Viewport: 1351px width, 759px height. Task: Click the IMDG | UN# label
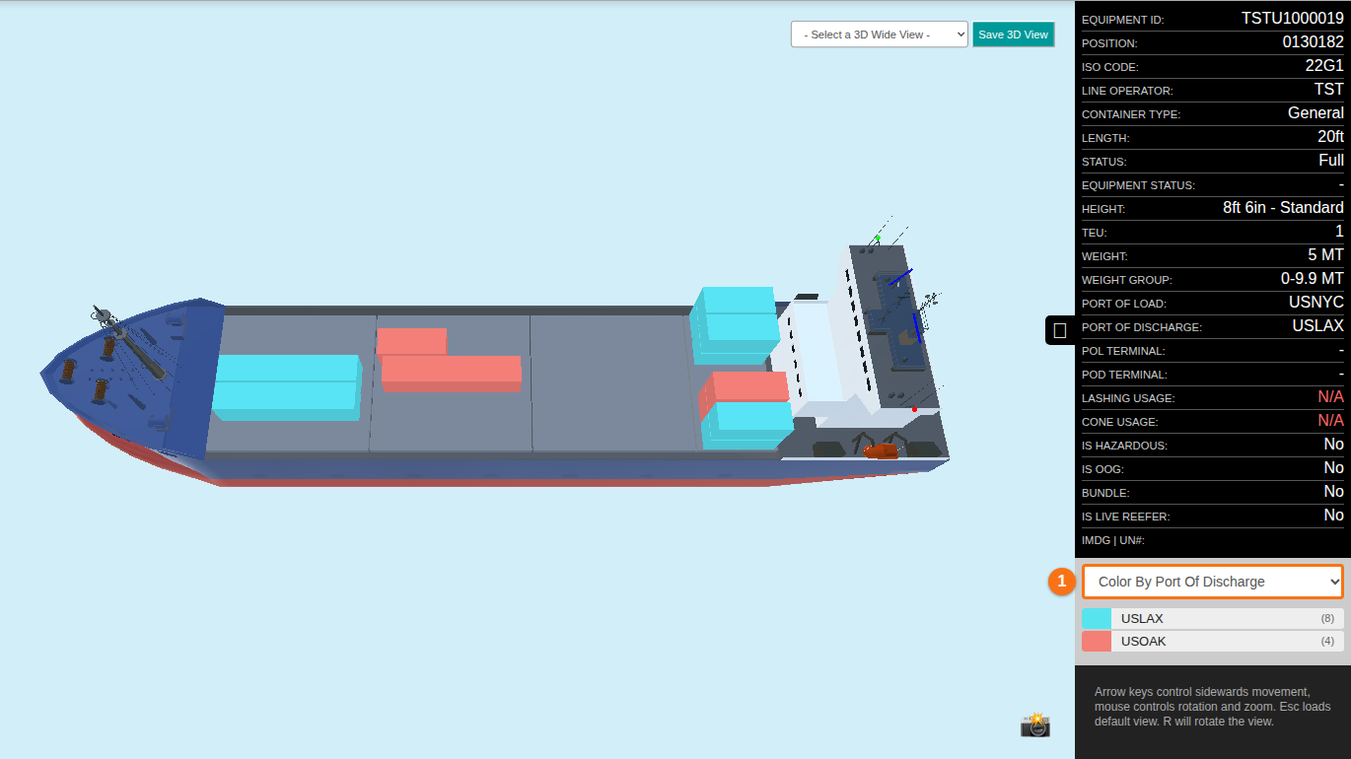click(1112, 540)
